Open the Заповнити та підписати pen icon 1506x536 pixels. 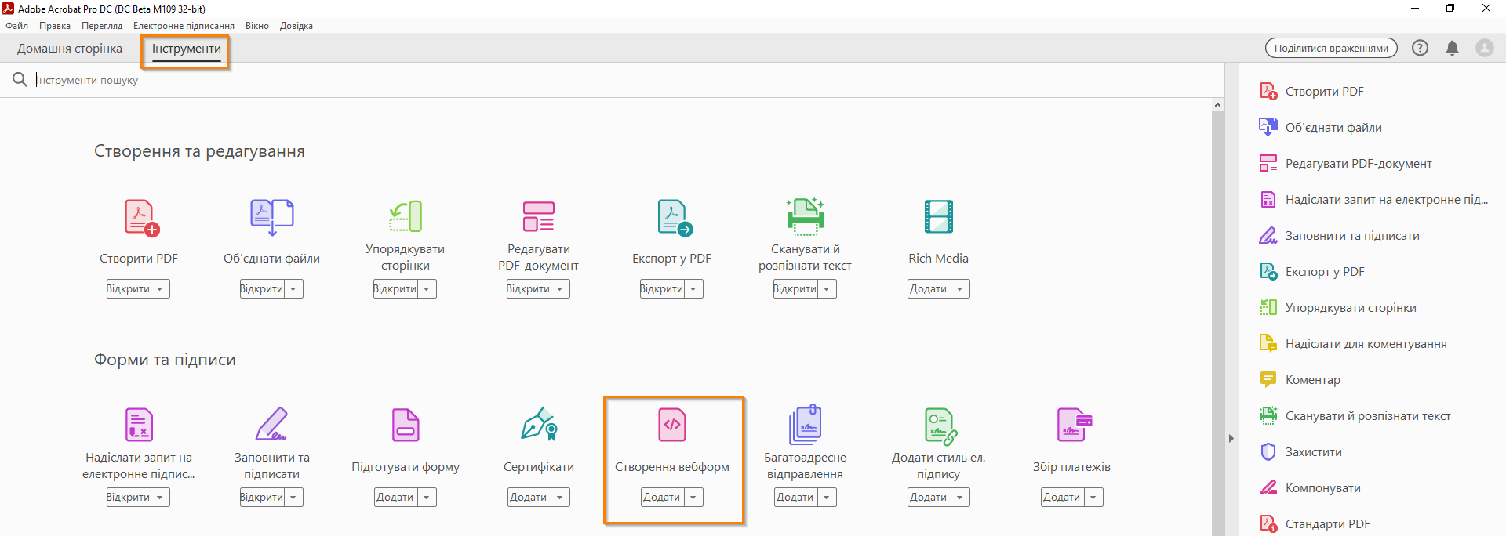point(271,424)
